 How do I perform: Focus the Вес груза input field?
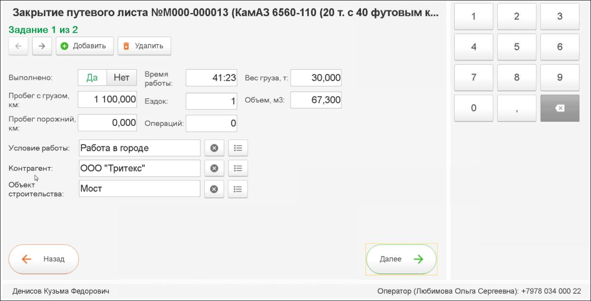(x=316, y=78)
